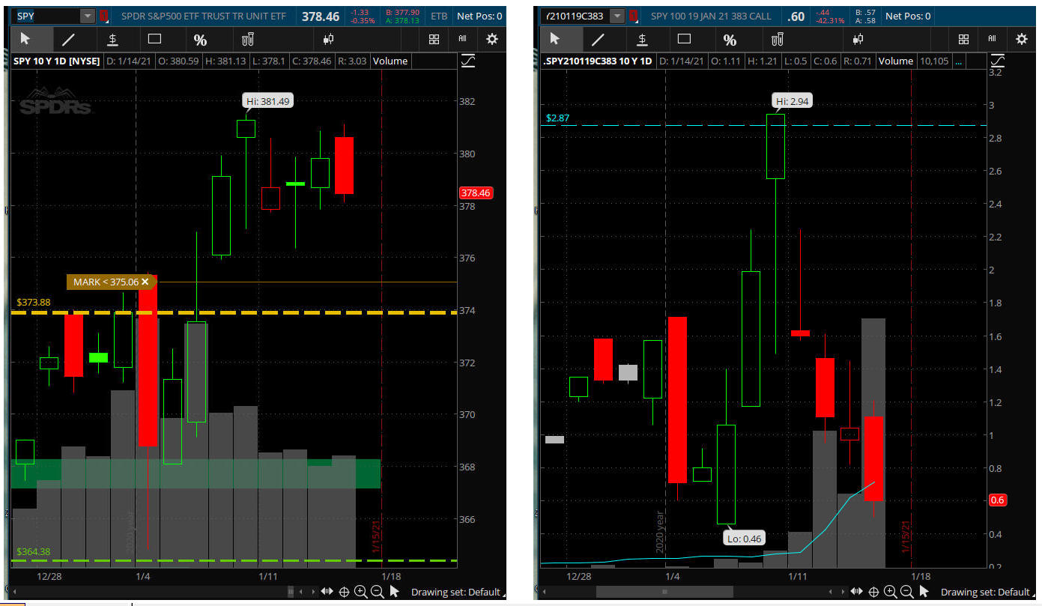Viewport: 1042px width, 606px height.
Task: Open chart settings gear in option chart
Action: click(1022, 39)
